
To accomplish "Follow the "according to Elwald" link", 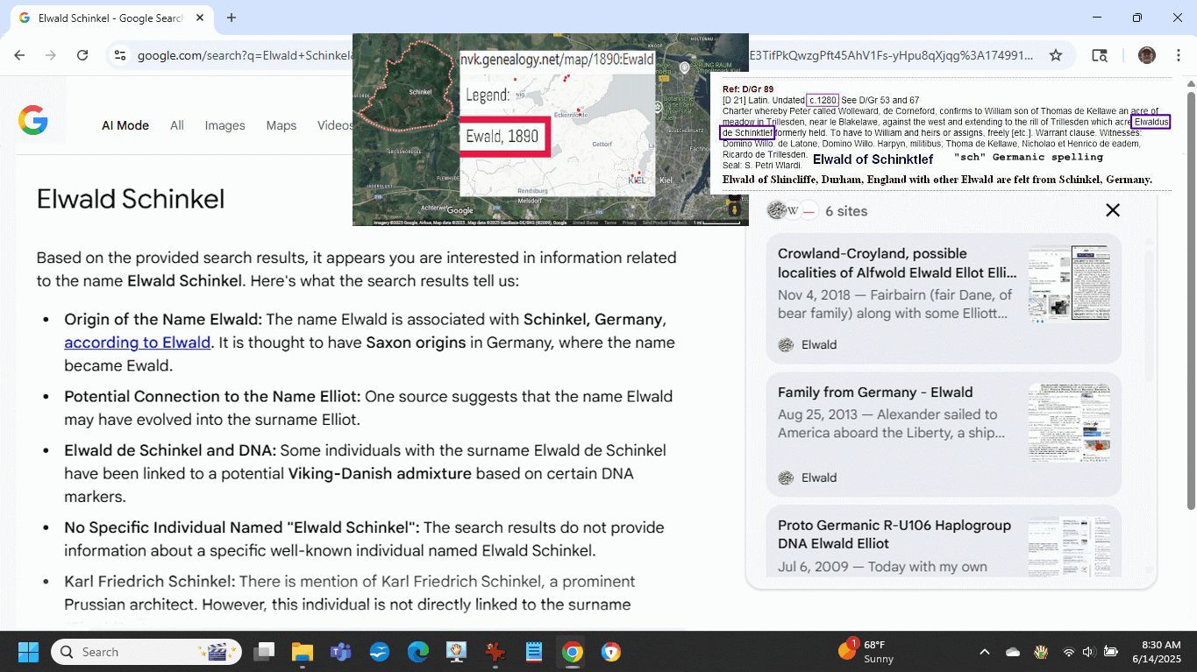I will (137, 343).
